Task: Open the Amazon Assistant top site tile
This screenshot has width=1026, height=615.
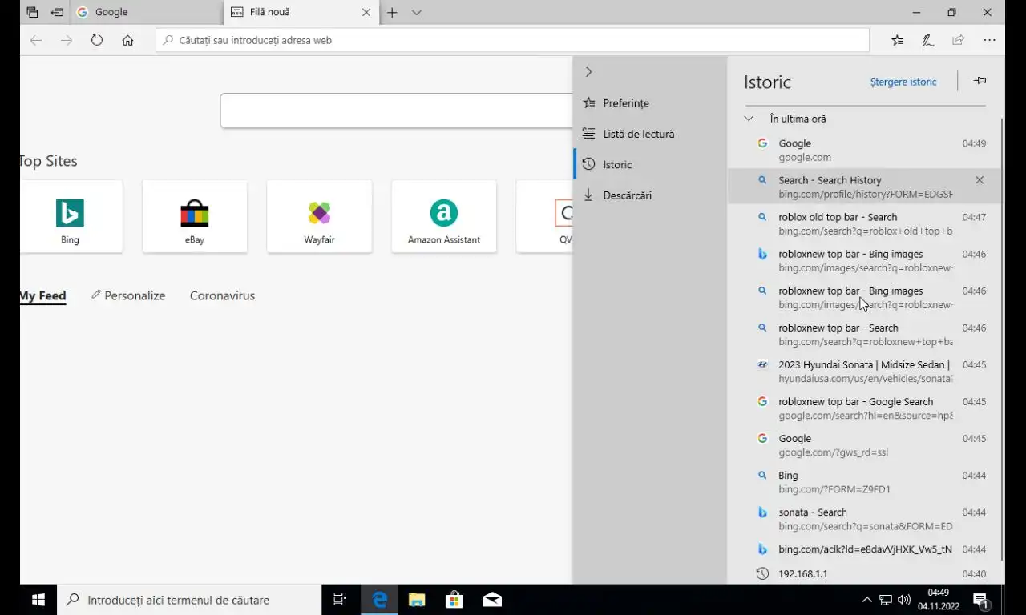Action: coord(444,216)
